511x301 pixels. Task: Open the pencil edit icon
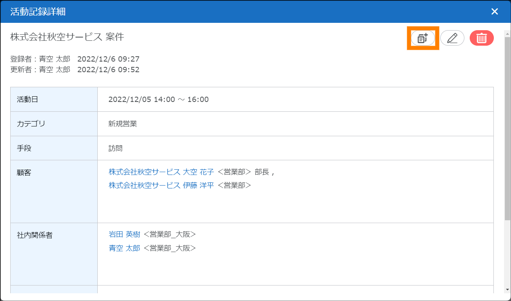(452, 38)
